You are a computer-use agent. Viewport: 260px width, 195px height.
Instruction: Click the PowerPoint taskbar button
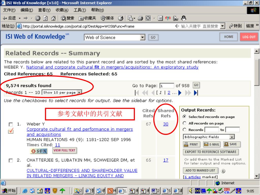[112, 191]
